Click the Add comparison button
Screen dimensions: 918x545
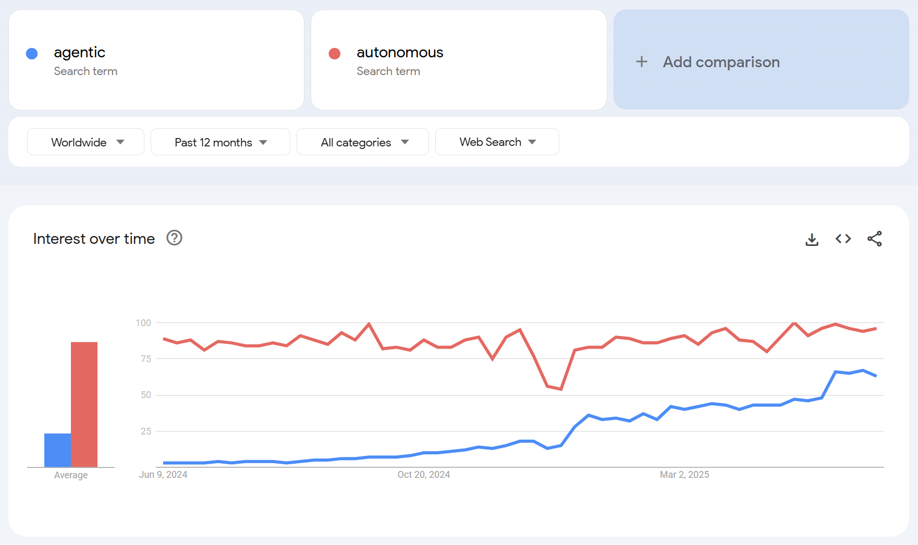[761, 60]
